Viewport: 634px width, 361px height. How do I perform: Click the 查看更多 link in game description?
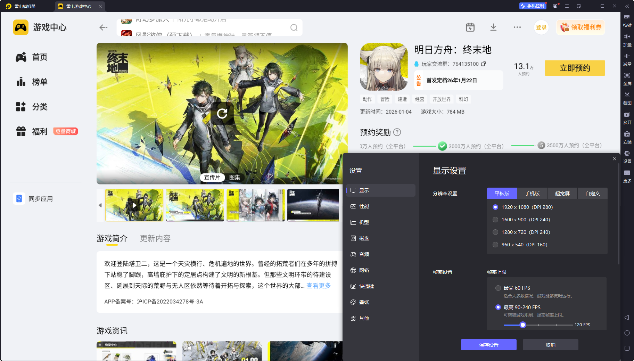pyautogui.click(x=318, y=286)
